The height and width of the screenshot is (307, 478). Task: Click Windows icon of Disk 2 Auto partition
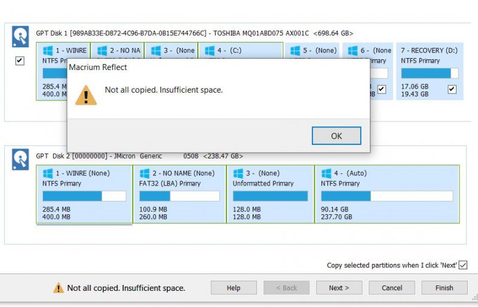tap(326, 174)
